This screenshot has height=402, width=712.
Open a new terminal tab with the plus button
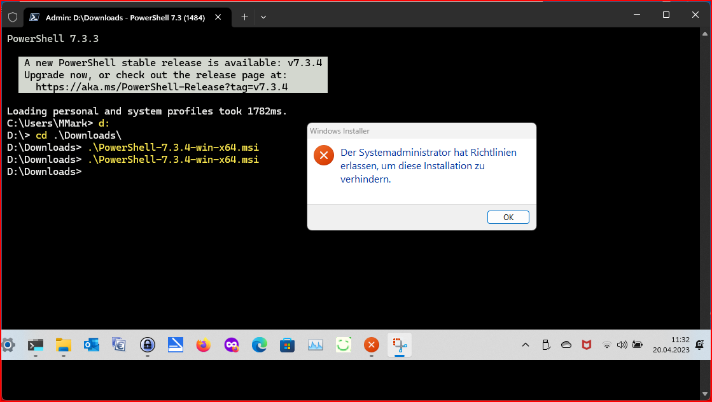coord(244,17)
